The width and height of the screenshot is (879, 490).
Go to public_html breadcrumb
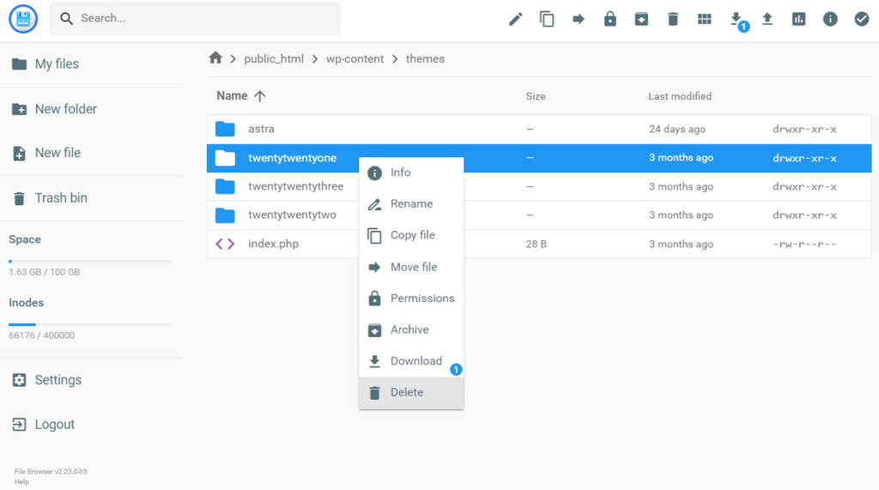pos(274,59)
